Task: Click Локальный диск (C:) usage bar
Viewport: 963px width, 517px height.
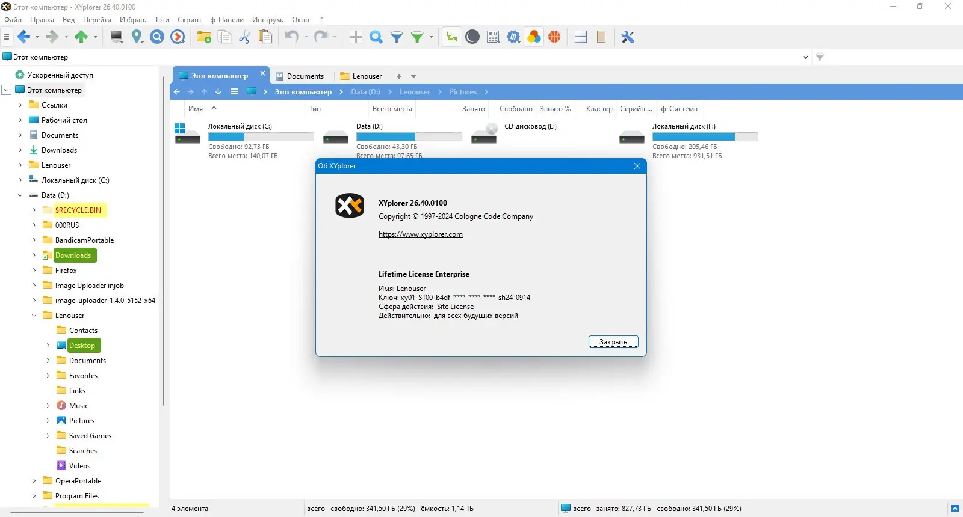Action: tap(261, 137)
